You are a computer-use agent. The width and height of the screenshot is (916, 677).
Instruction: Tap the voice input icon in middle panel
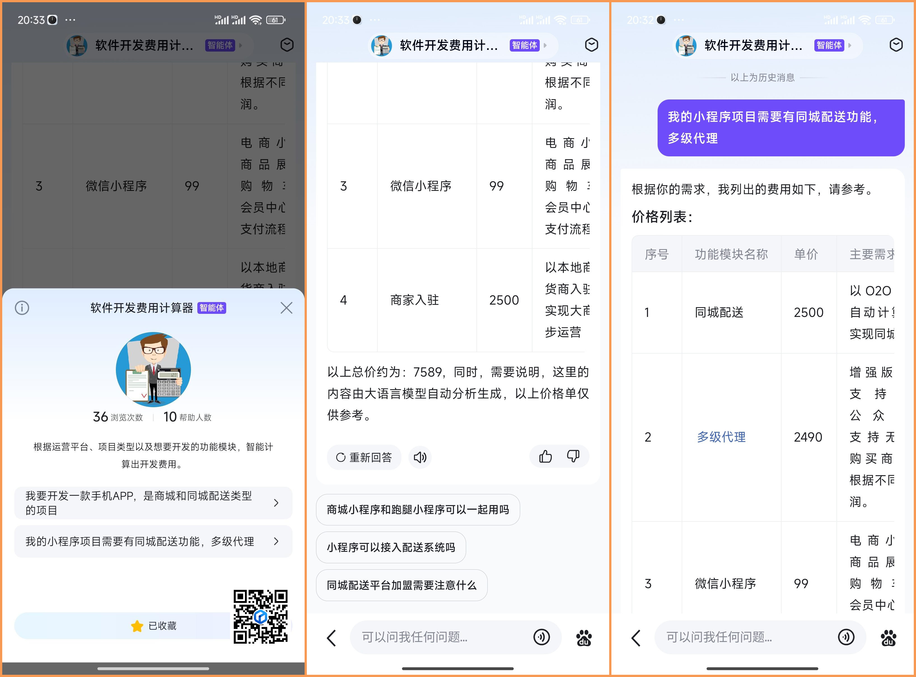coord(541,637)
